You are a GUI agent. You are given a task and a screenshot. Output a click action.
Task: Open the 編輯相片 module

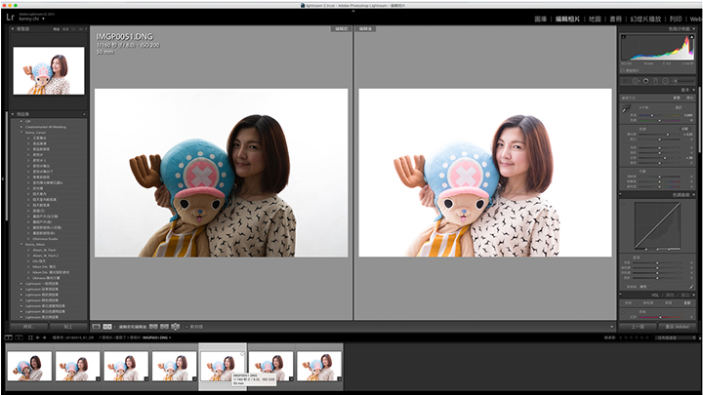[x=567, y=19]
